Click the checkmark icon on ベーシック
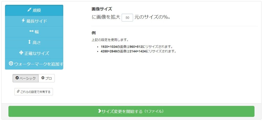 click(x=17, y=78)
